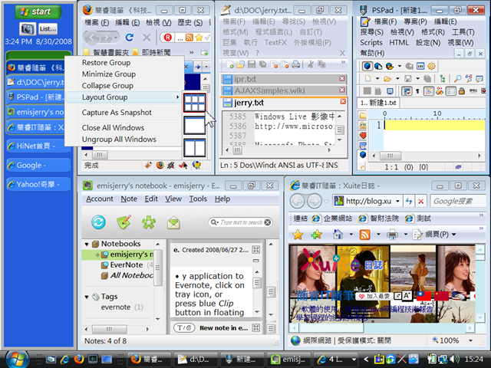Open IE zoom 100% dropdown arrow
This screenshot has height=368, width=491.
coord(470,340)
